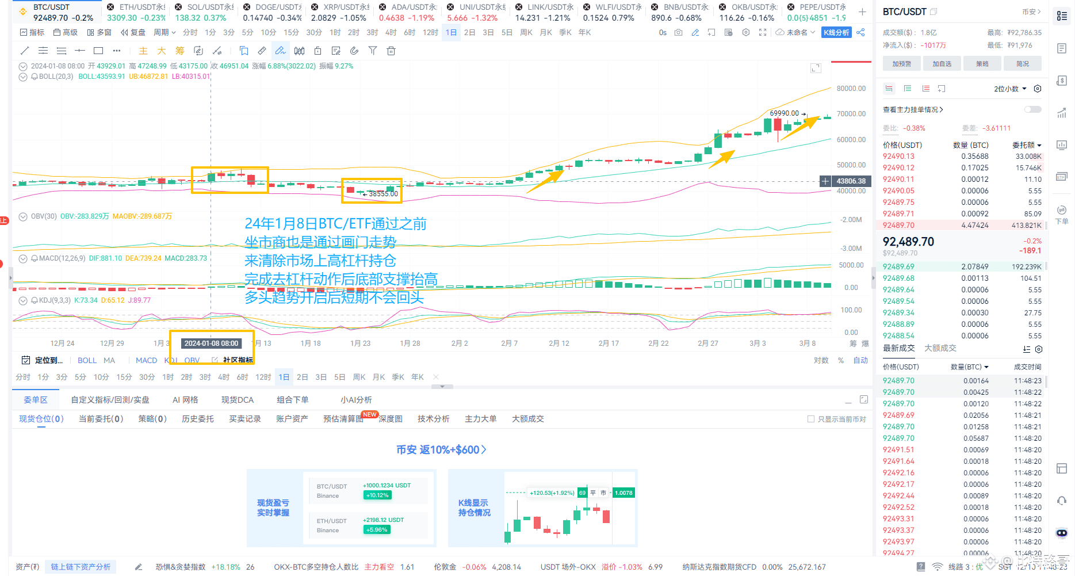Enter fullscreen chart mode
1075x576 pixels.
pyautogui.click(x=763, y=32)
